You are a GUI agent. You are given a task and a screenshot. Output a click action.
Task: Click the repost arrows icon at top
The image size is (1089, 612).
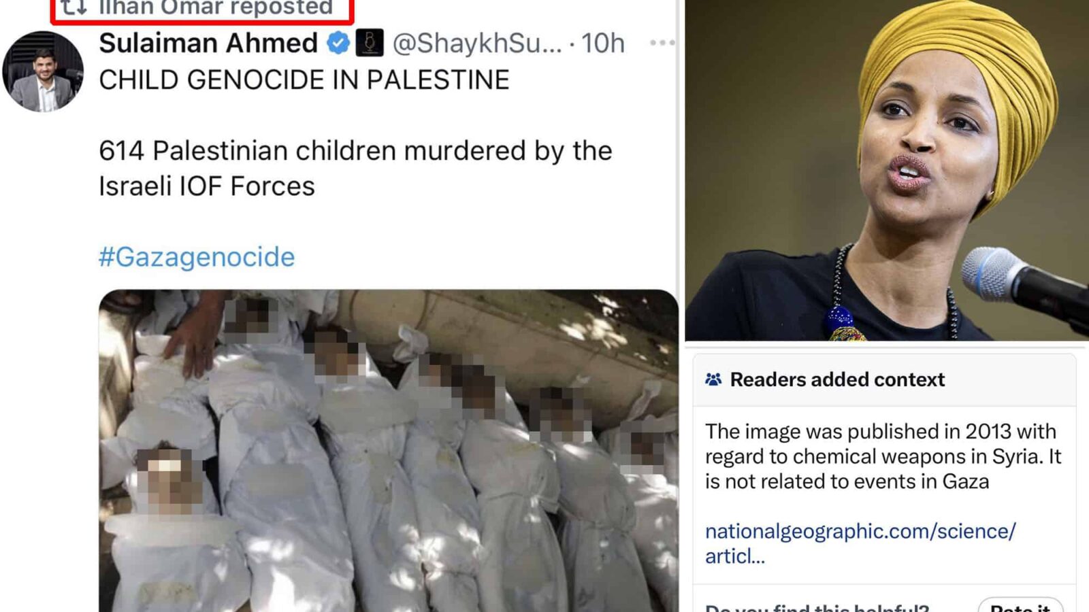74,7
